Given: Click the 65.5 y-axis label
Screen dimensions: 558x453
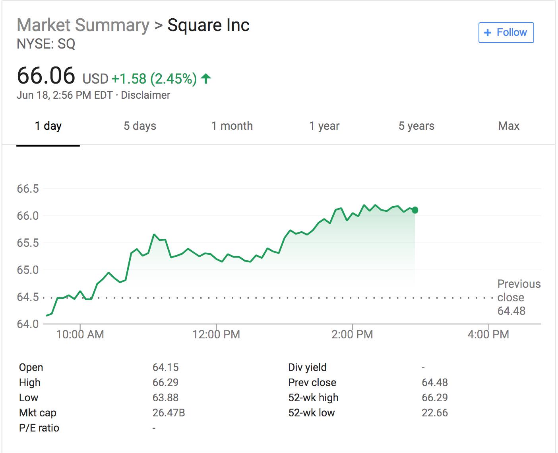Looking at the screenshot, I should pos(28,243).
